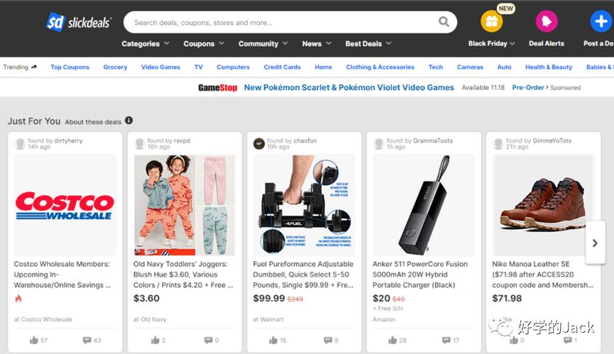The image size is (614, 354).
Task: Expand the Coupons dropdown menu
Action: pyautogui.click(x=204, y=44)
